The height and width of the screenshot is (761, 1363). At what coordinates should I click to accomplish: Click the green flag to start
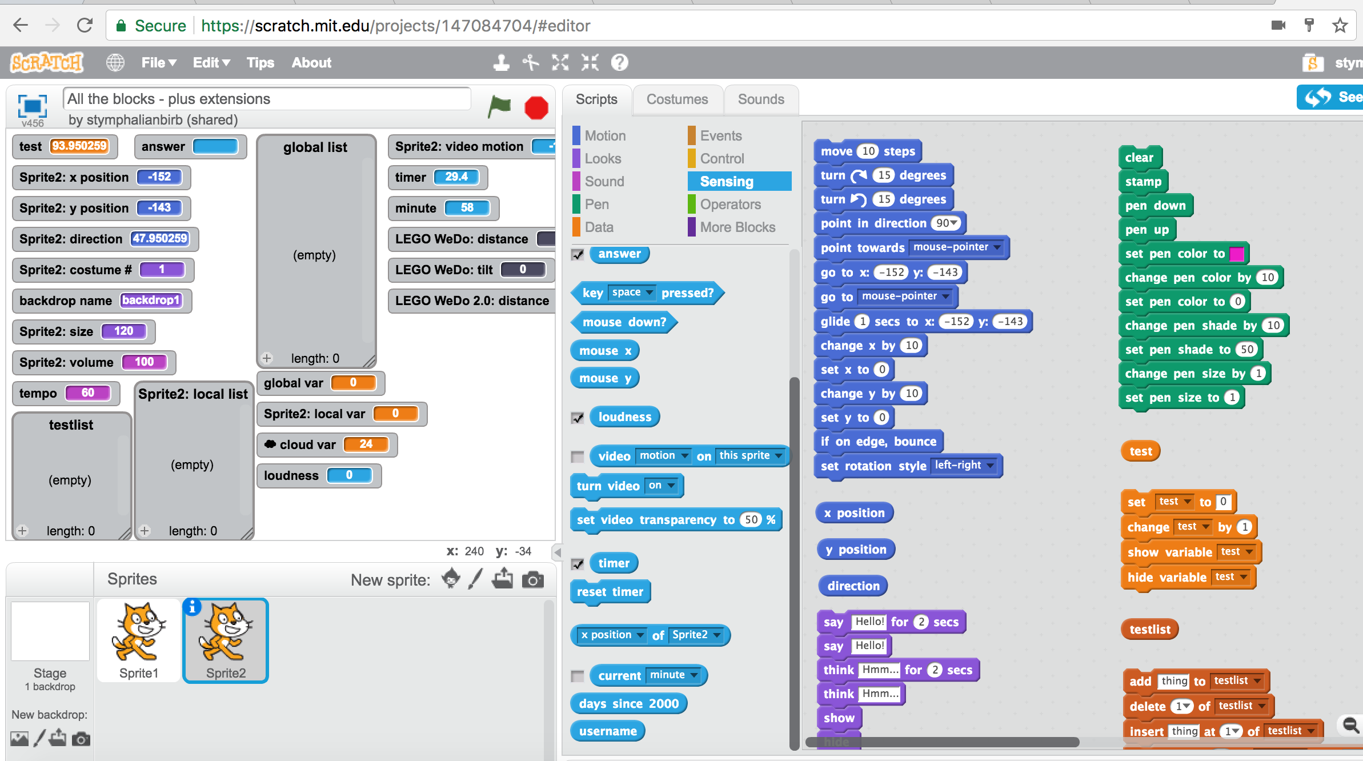pos(499,106)
